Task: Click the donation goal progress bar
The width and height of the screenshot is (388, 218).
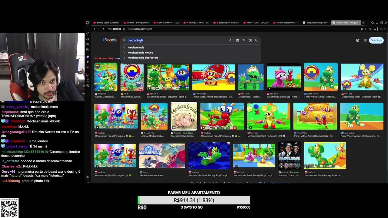Action: [x=194, y=200]
